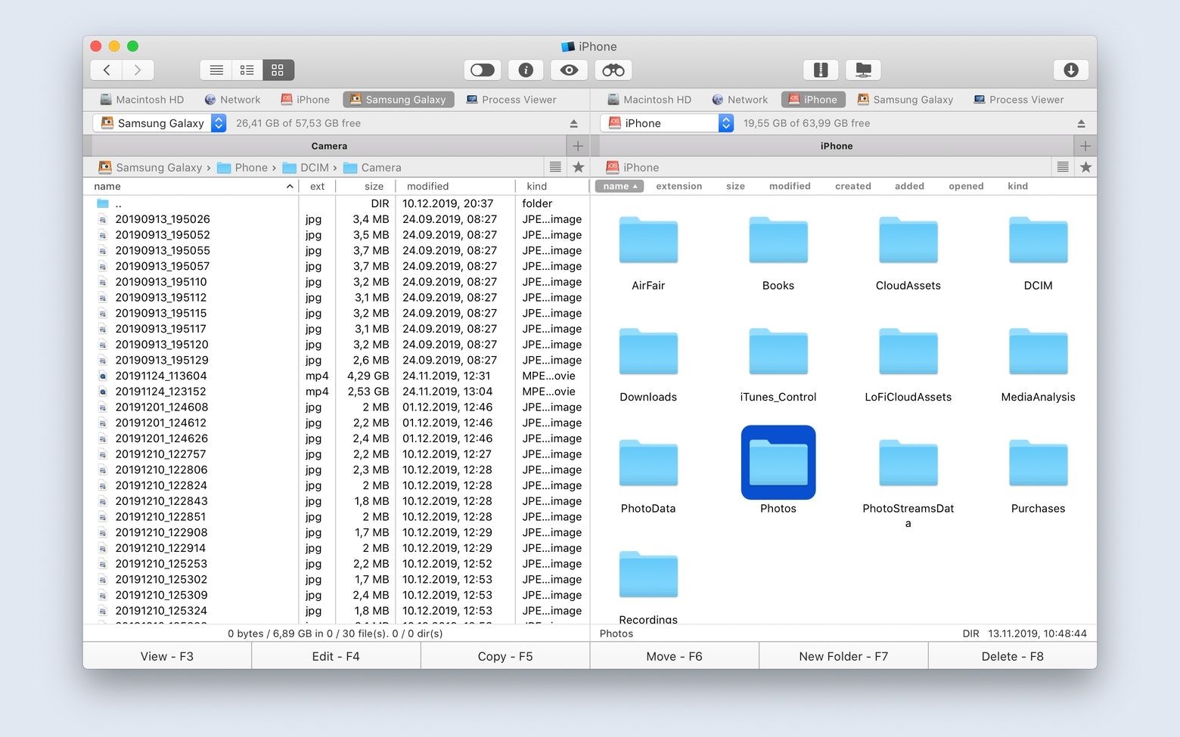Open left pane path list icon
Image resolution: width=1180 pixels, height=737 pixels.
pyautogui.click(x=555, y=167)
